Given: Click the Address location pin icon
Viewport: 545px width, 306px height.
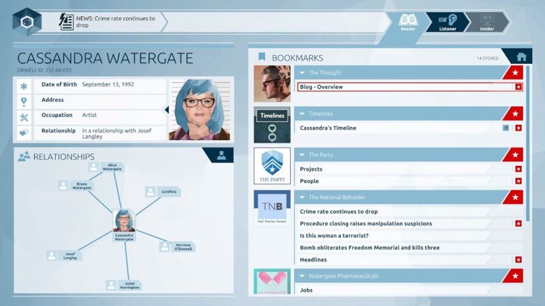Looking at the screenshot, I should pos(24,101).
